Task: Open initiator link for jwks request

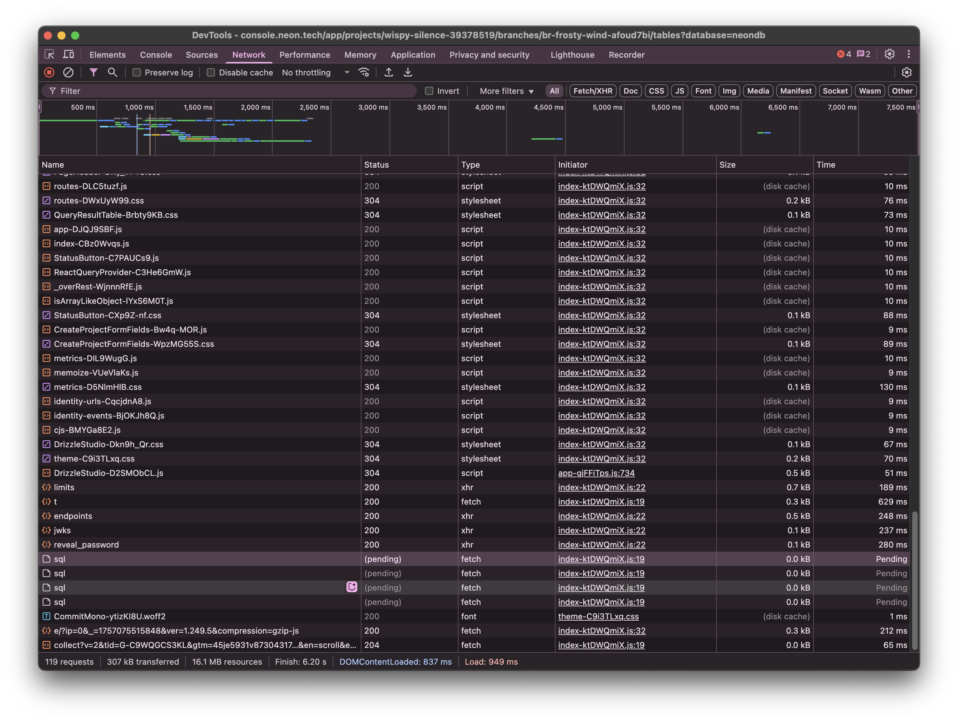Action: coord(602,530)
